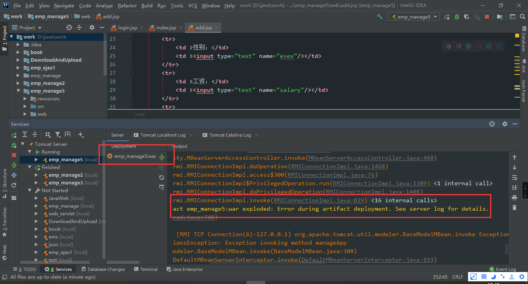Expand all nodes in the Services toolbar

click(25, 134)
